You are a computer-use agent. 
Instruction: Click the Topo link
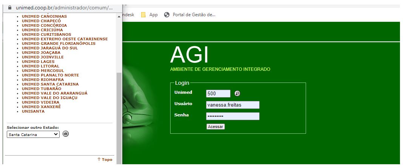coord(105,160)
